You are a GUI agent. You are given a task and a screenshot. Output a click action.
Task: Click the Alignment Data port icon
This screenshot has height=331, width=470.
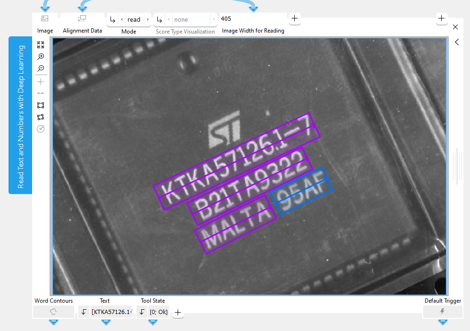click(x=82, y=19)
